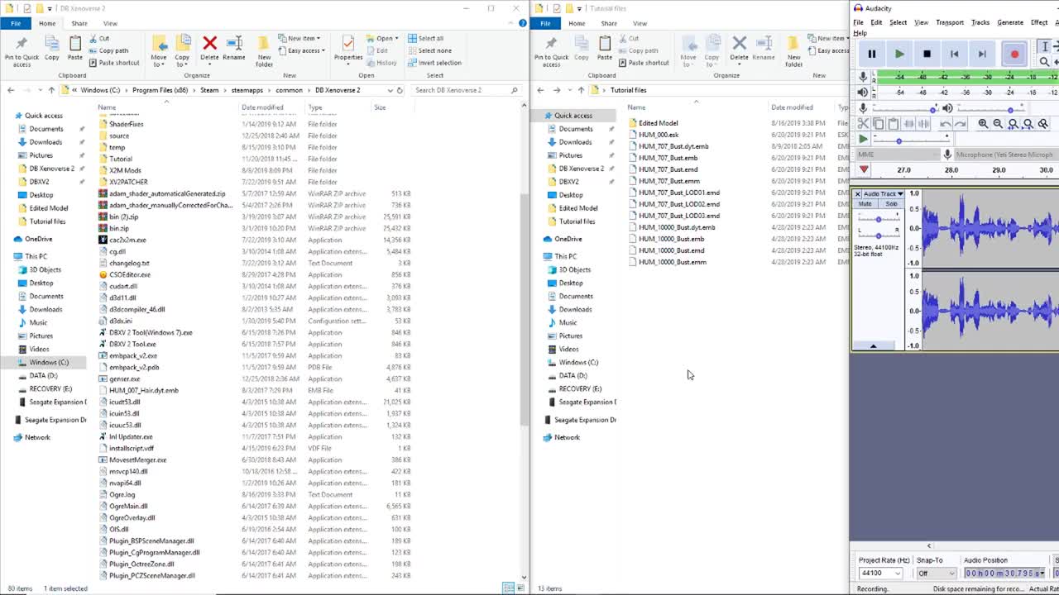This screenshot has width=1059, height=595.
Task: Click Delete in DB Xenoverse 2 ribbon
Action: click(209, 49)
